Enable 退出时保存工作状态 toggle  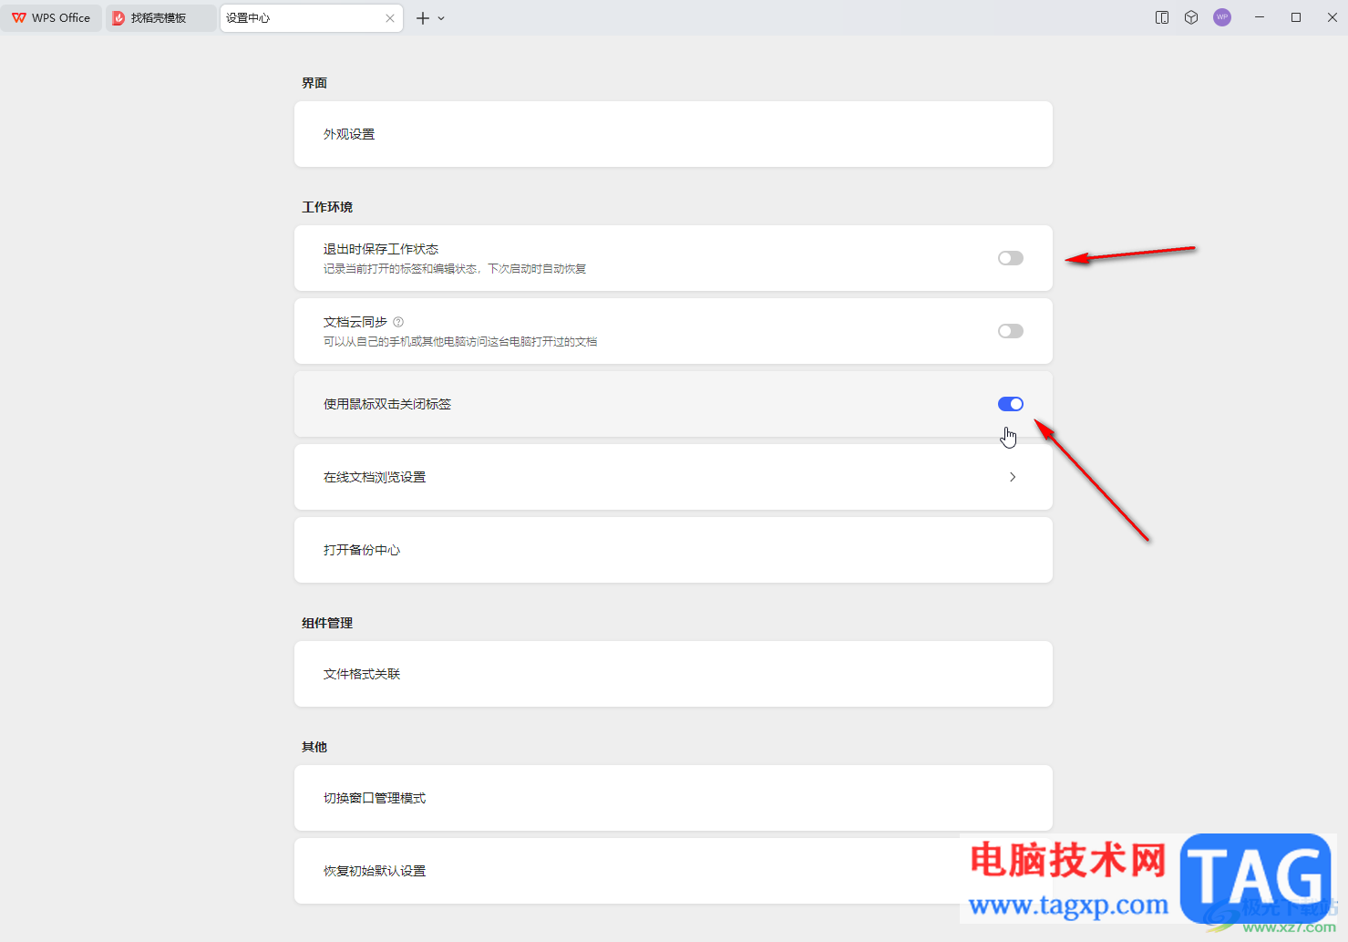[1011, 258]
